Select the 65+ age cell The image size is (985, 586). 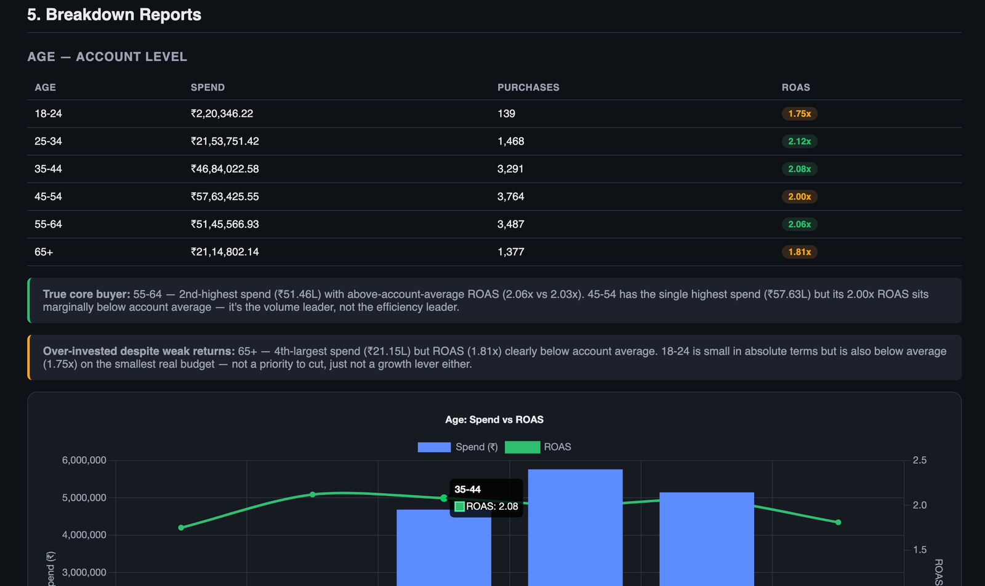(44, 252)
